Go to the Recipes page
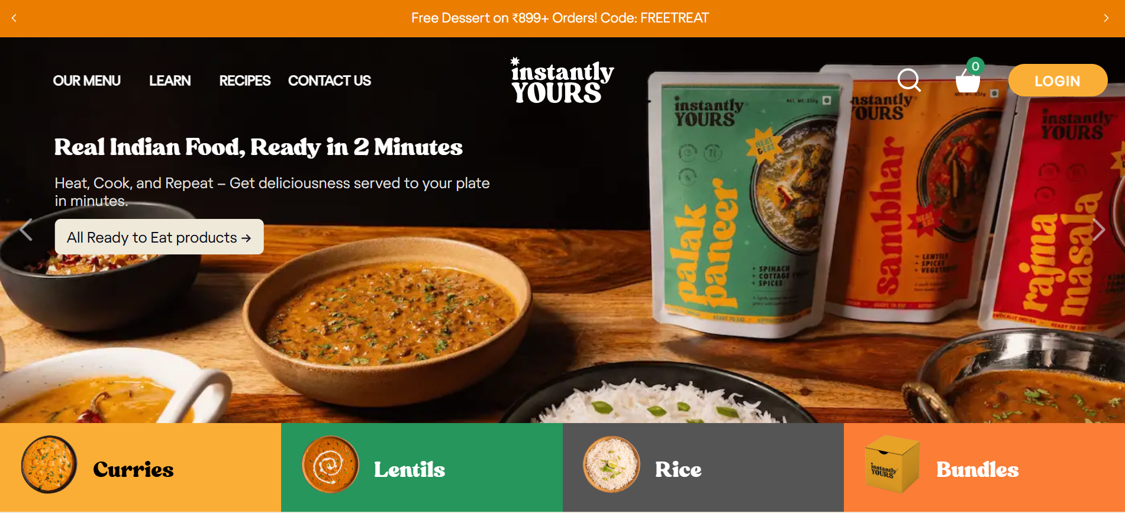This screenshot has height=513, width=1125. click(x=245, y=80)
